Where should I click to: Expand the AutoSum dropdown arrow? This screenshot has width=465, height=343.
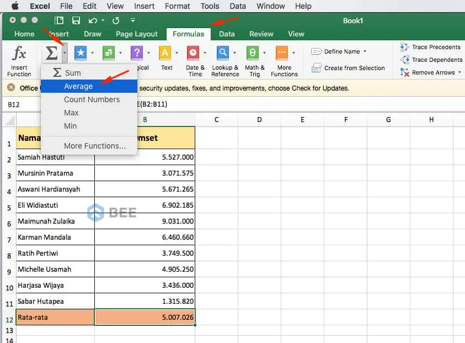tap(65, 53)
